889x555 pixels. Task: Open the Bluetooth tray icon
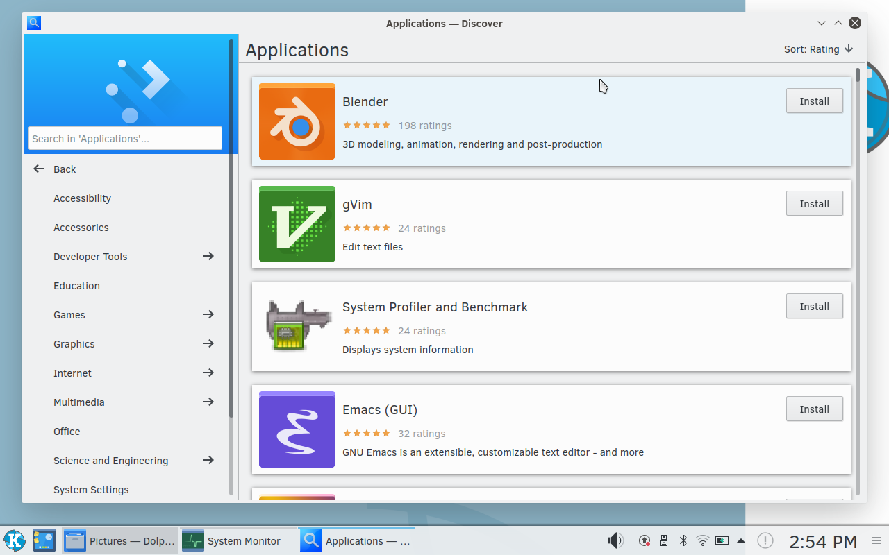pos(683,540)
